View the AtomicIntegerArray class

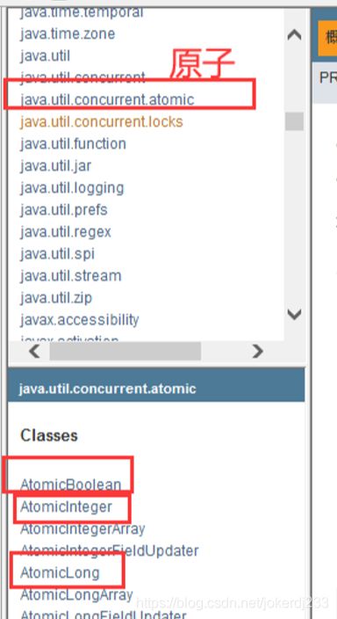click(82, 528)
